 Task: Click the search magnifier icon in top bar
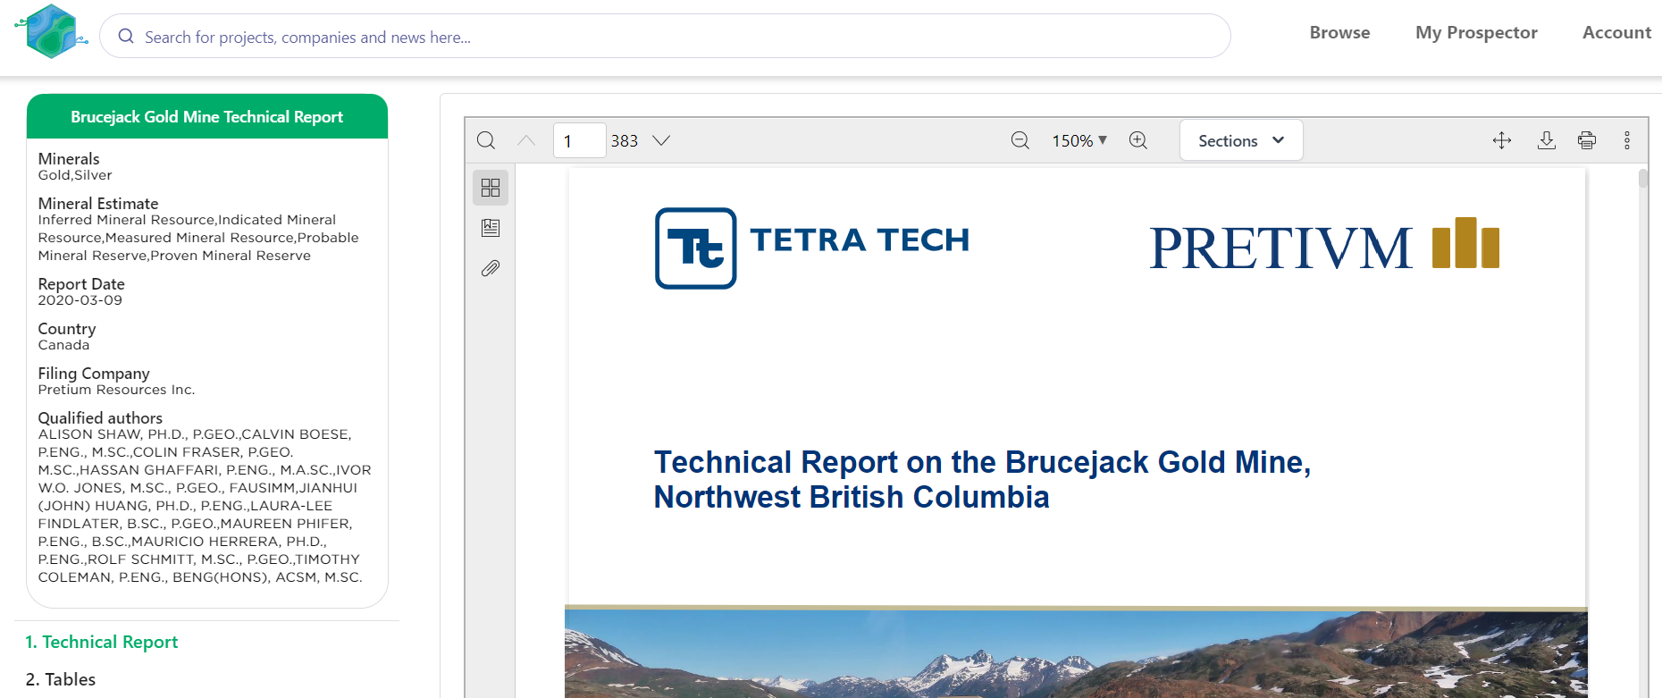(126, 36)
